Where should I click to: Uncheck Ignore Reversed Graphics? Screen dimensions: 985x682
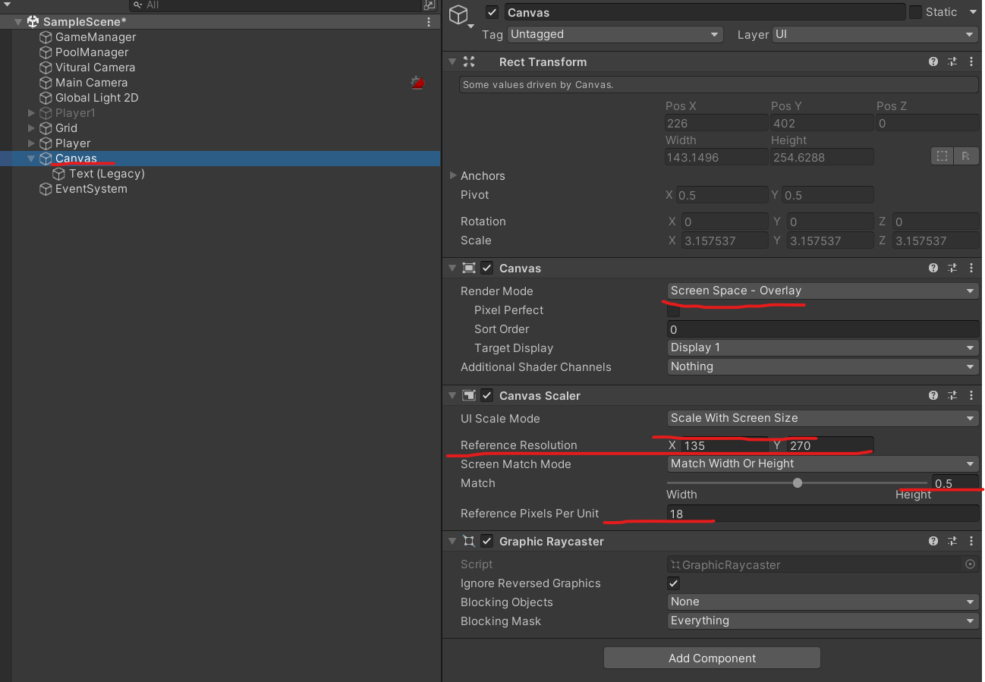click(673, 583)
